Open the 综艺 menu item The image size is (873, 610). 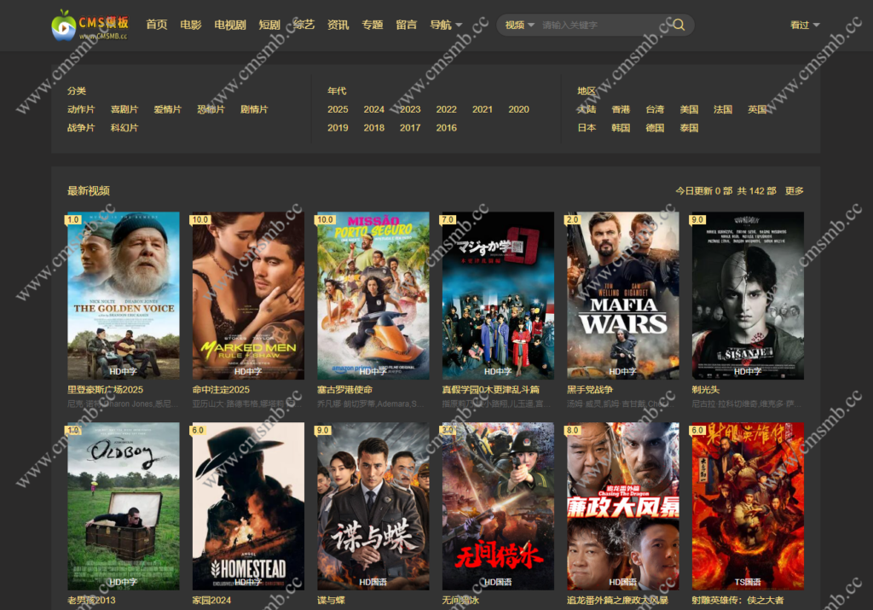point(304,25)
